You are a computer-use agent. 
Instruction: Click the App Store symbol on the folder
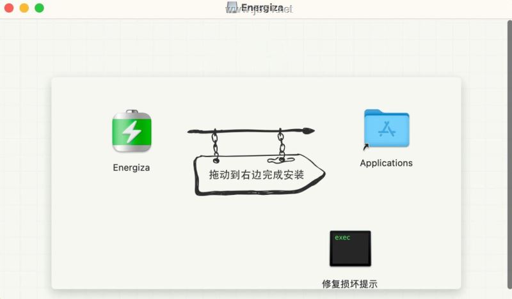pyautogui.click(x=387, y=129)
